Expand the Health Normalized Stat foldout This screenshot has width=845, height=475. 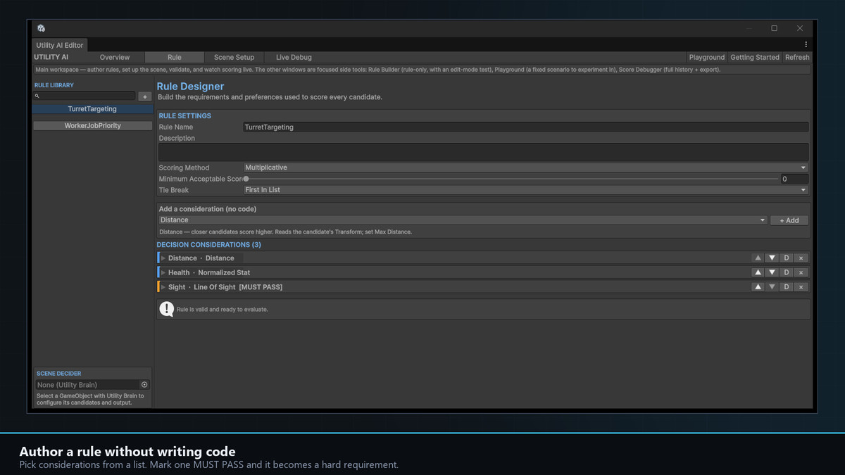(x=163, y=272)
